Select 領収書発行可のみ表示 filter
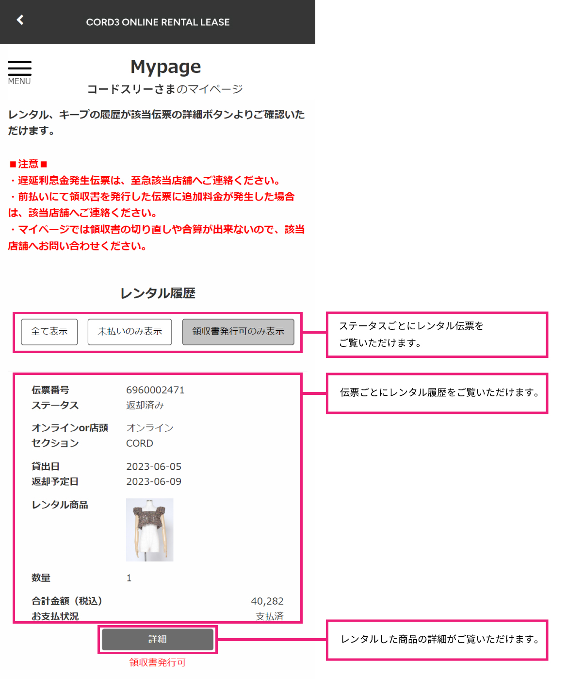This screenshot has height=679, width=568. [238, 332]
